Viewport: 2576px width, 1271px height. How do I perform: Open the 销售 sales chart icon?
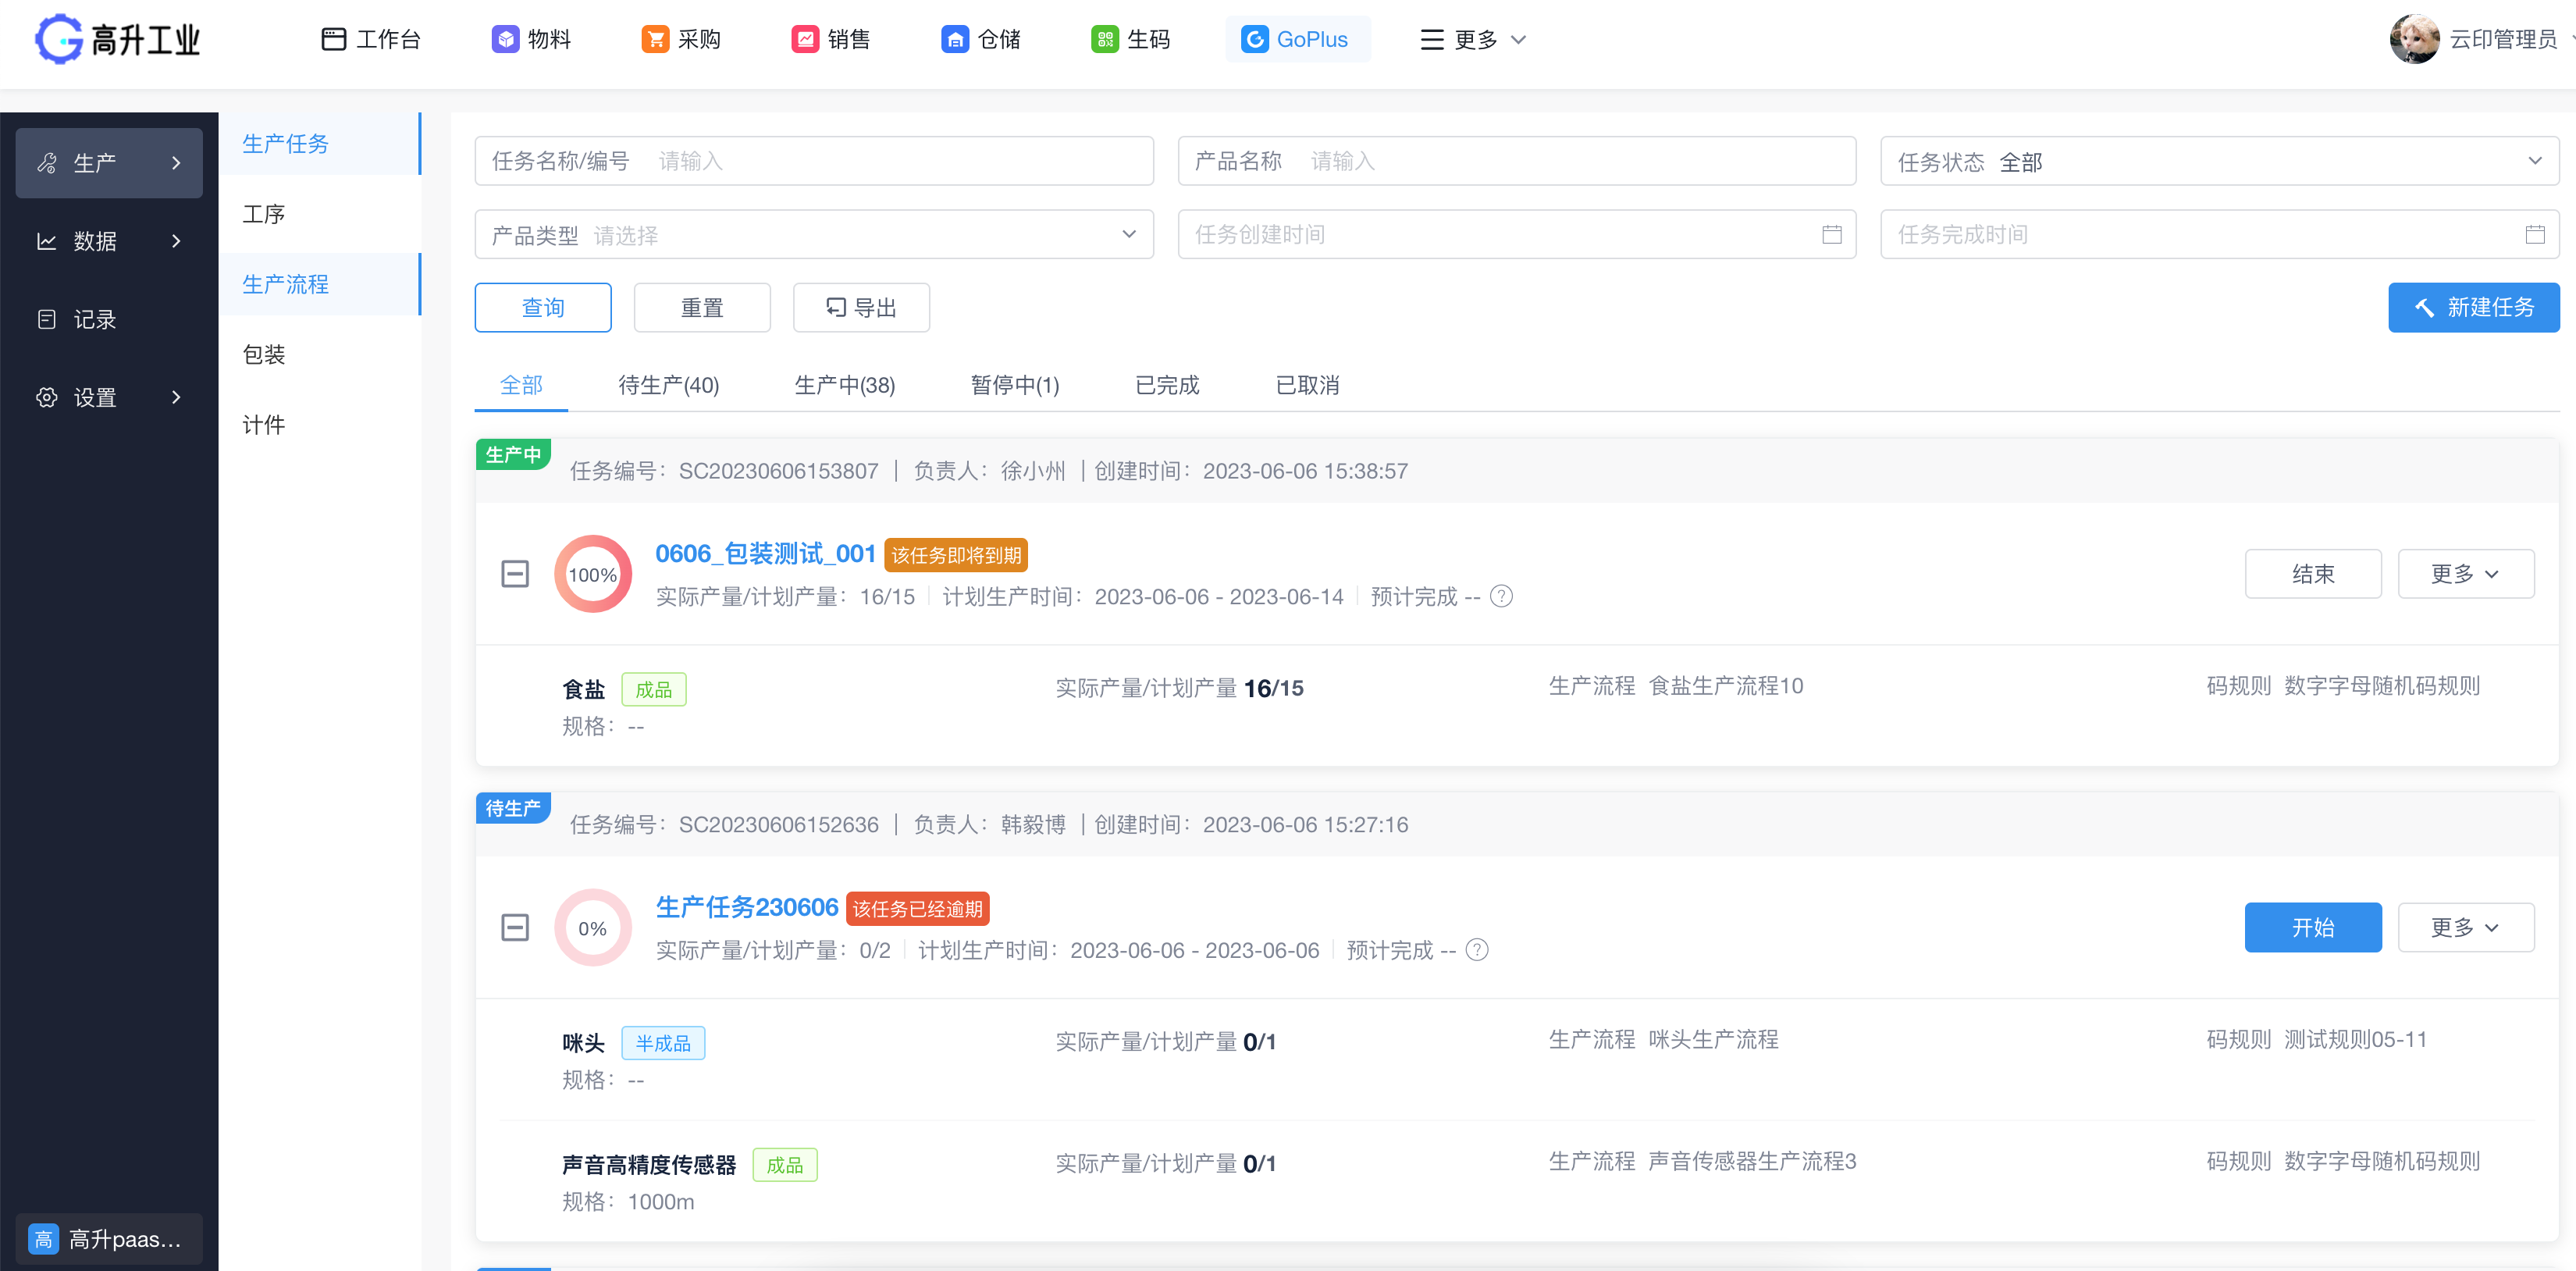805,39
